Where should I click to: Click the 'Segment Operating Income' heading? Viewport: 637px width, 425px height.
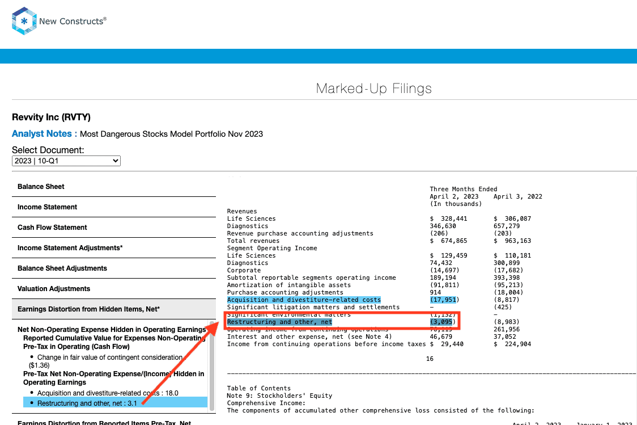(x=272, y=248)
